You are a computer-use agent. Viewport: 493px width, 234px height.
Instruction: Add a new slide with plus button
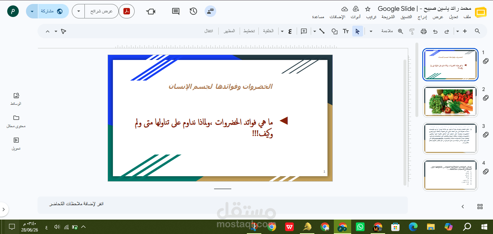465,31
